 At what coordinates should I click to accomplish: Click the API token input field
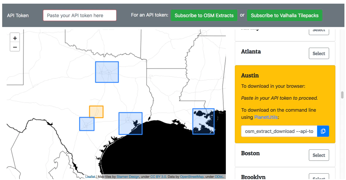click(80, 15)
